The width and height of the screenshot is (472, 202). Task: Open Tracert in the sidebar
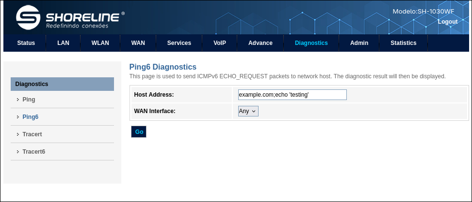[32, 134]
